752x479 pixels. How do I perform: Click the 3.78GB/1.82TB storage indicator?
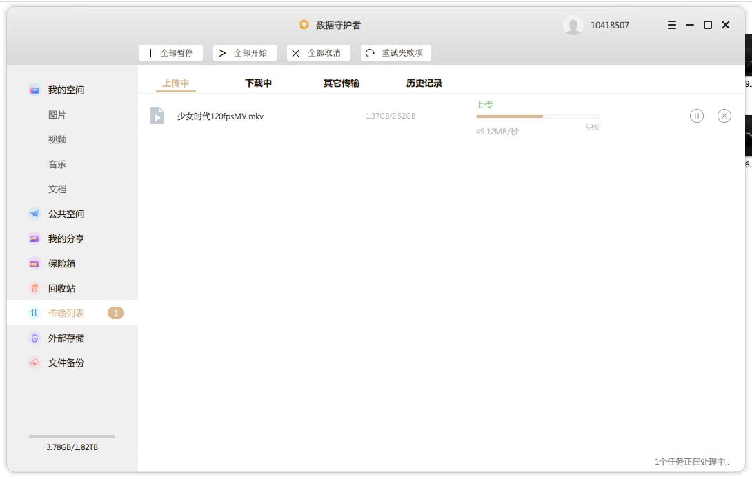click(70, 447)
